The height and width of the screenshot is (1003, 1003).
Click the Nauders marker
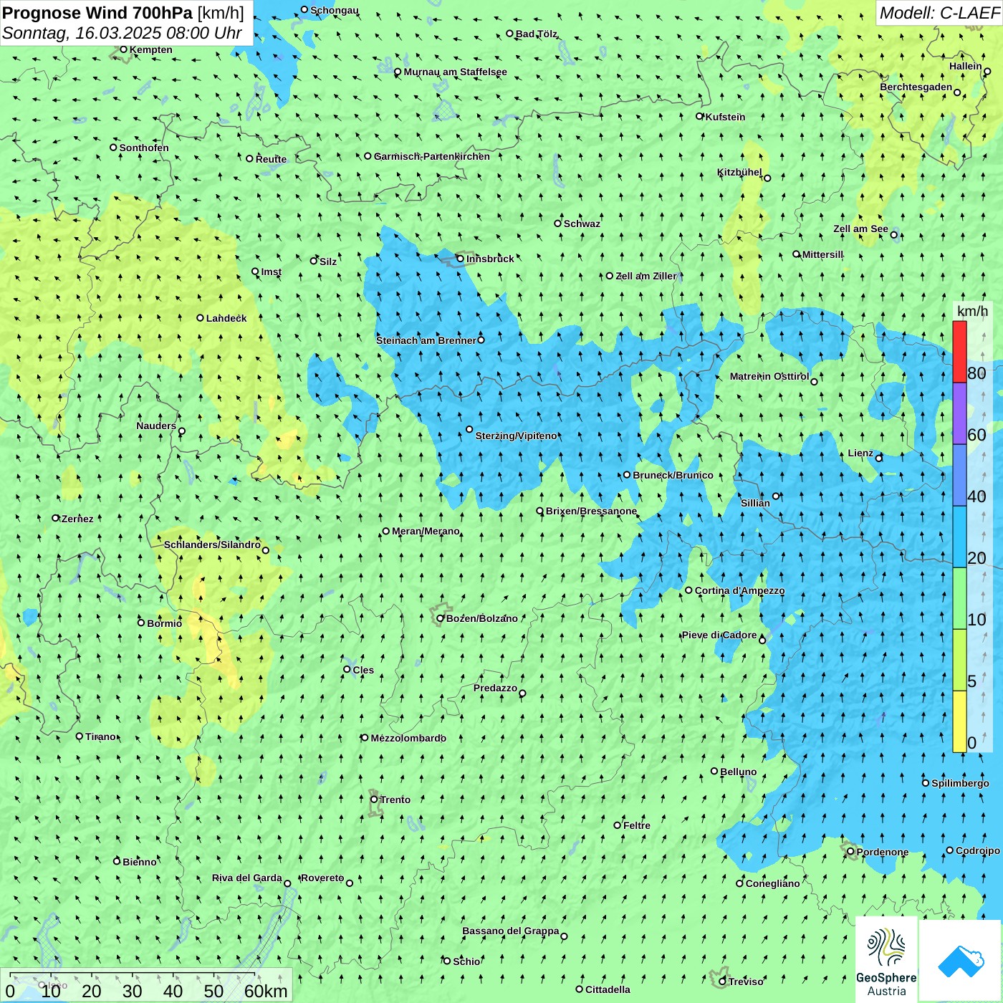(x=181, y=431)
